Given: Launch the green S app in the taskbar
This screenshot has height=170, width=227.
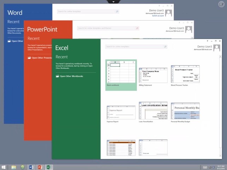Looking at the screenshot, I should click(23, 167).
